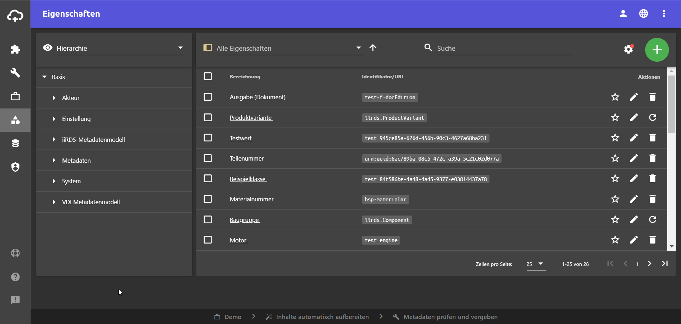Open the Baugruppe link
This screenshot has width=681, height=324.
(245, 220)
